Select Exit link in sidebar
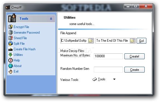The image size is (160, 102). tap(16, 71)
